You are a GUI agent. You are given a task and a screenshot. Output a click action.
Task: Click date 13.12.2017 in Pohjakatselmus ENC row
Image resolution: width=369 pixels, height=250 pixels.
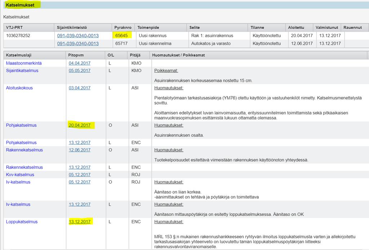tap(80, 142)
